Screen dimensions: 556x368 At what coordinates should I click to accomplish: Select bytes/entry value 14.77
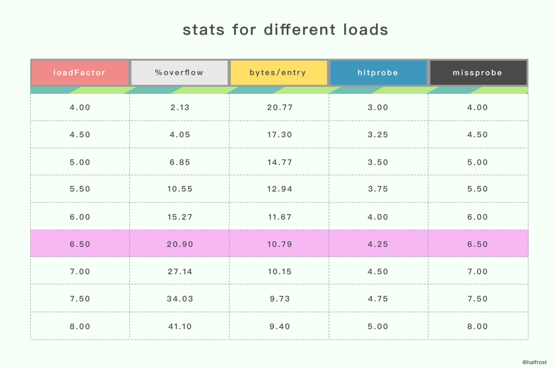(279, 162)
